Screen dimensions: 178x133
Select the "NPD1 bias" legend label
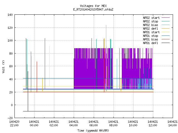pyautogui.click(x=150, y=39)
